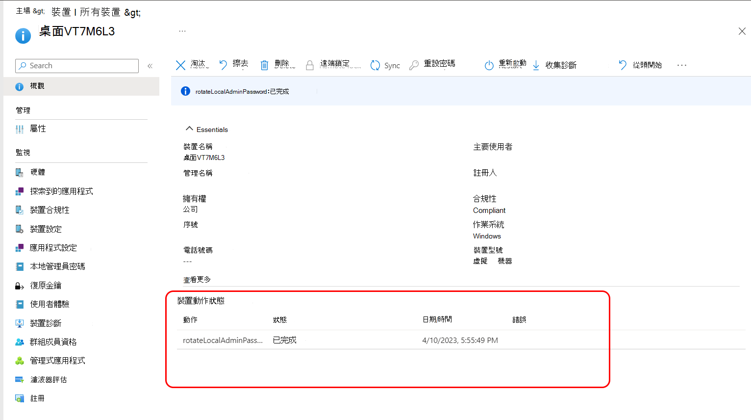This screenshot has width=751, height=420.
Task: Collapse the Essentials section chevron
Action: (189, 129)
